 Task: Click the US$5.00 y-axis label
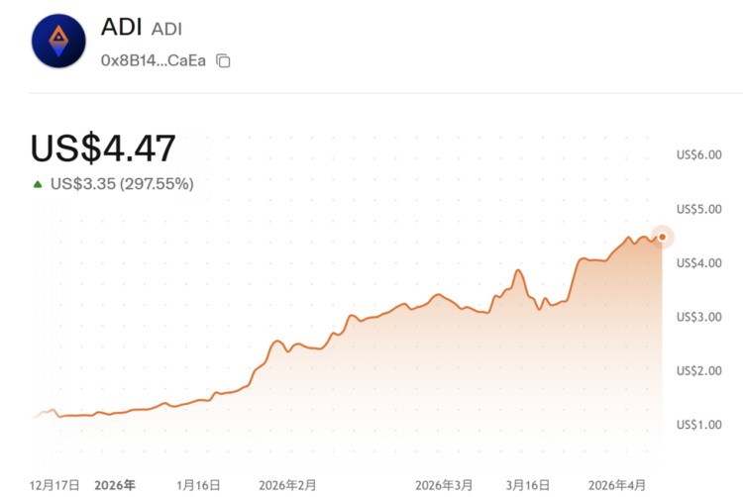[698, 209]
